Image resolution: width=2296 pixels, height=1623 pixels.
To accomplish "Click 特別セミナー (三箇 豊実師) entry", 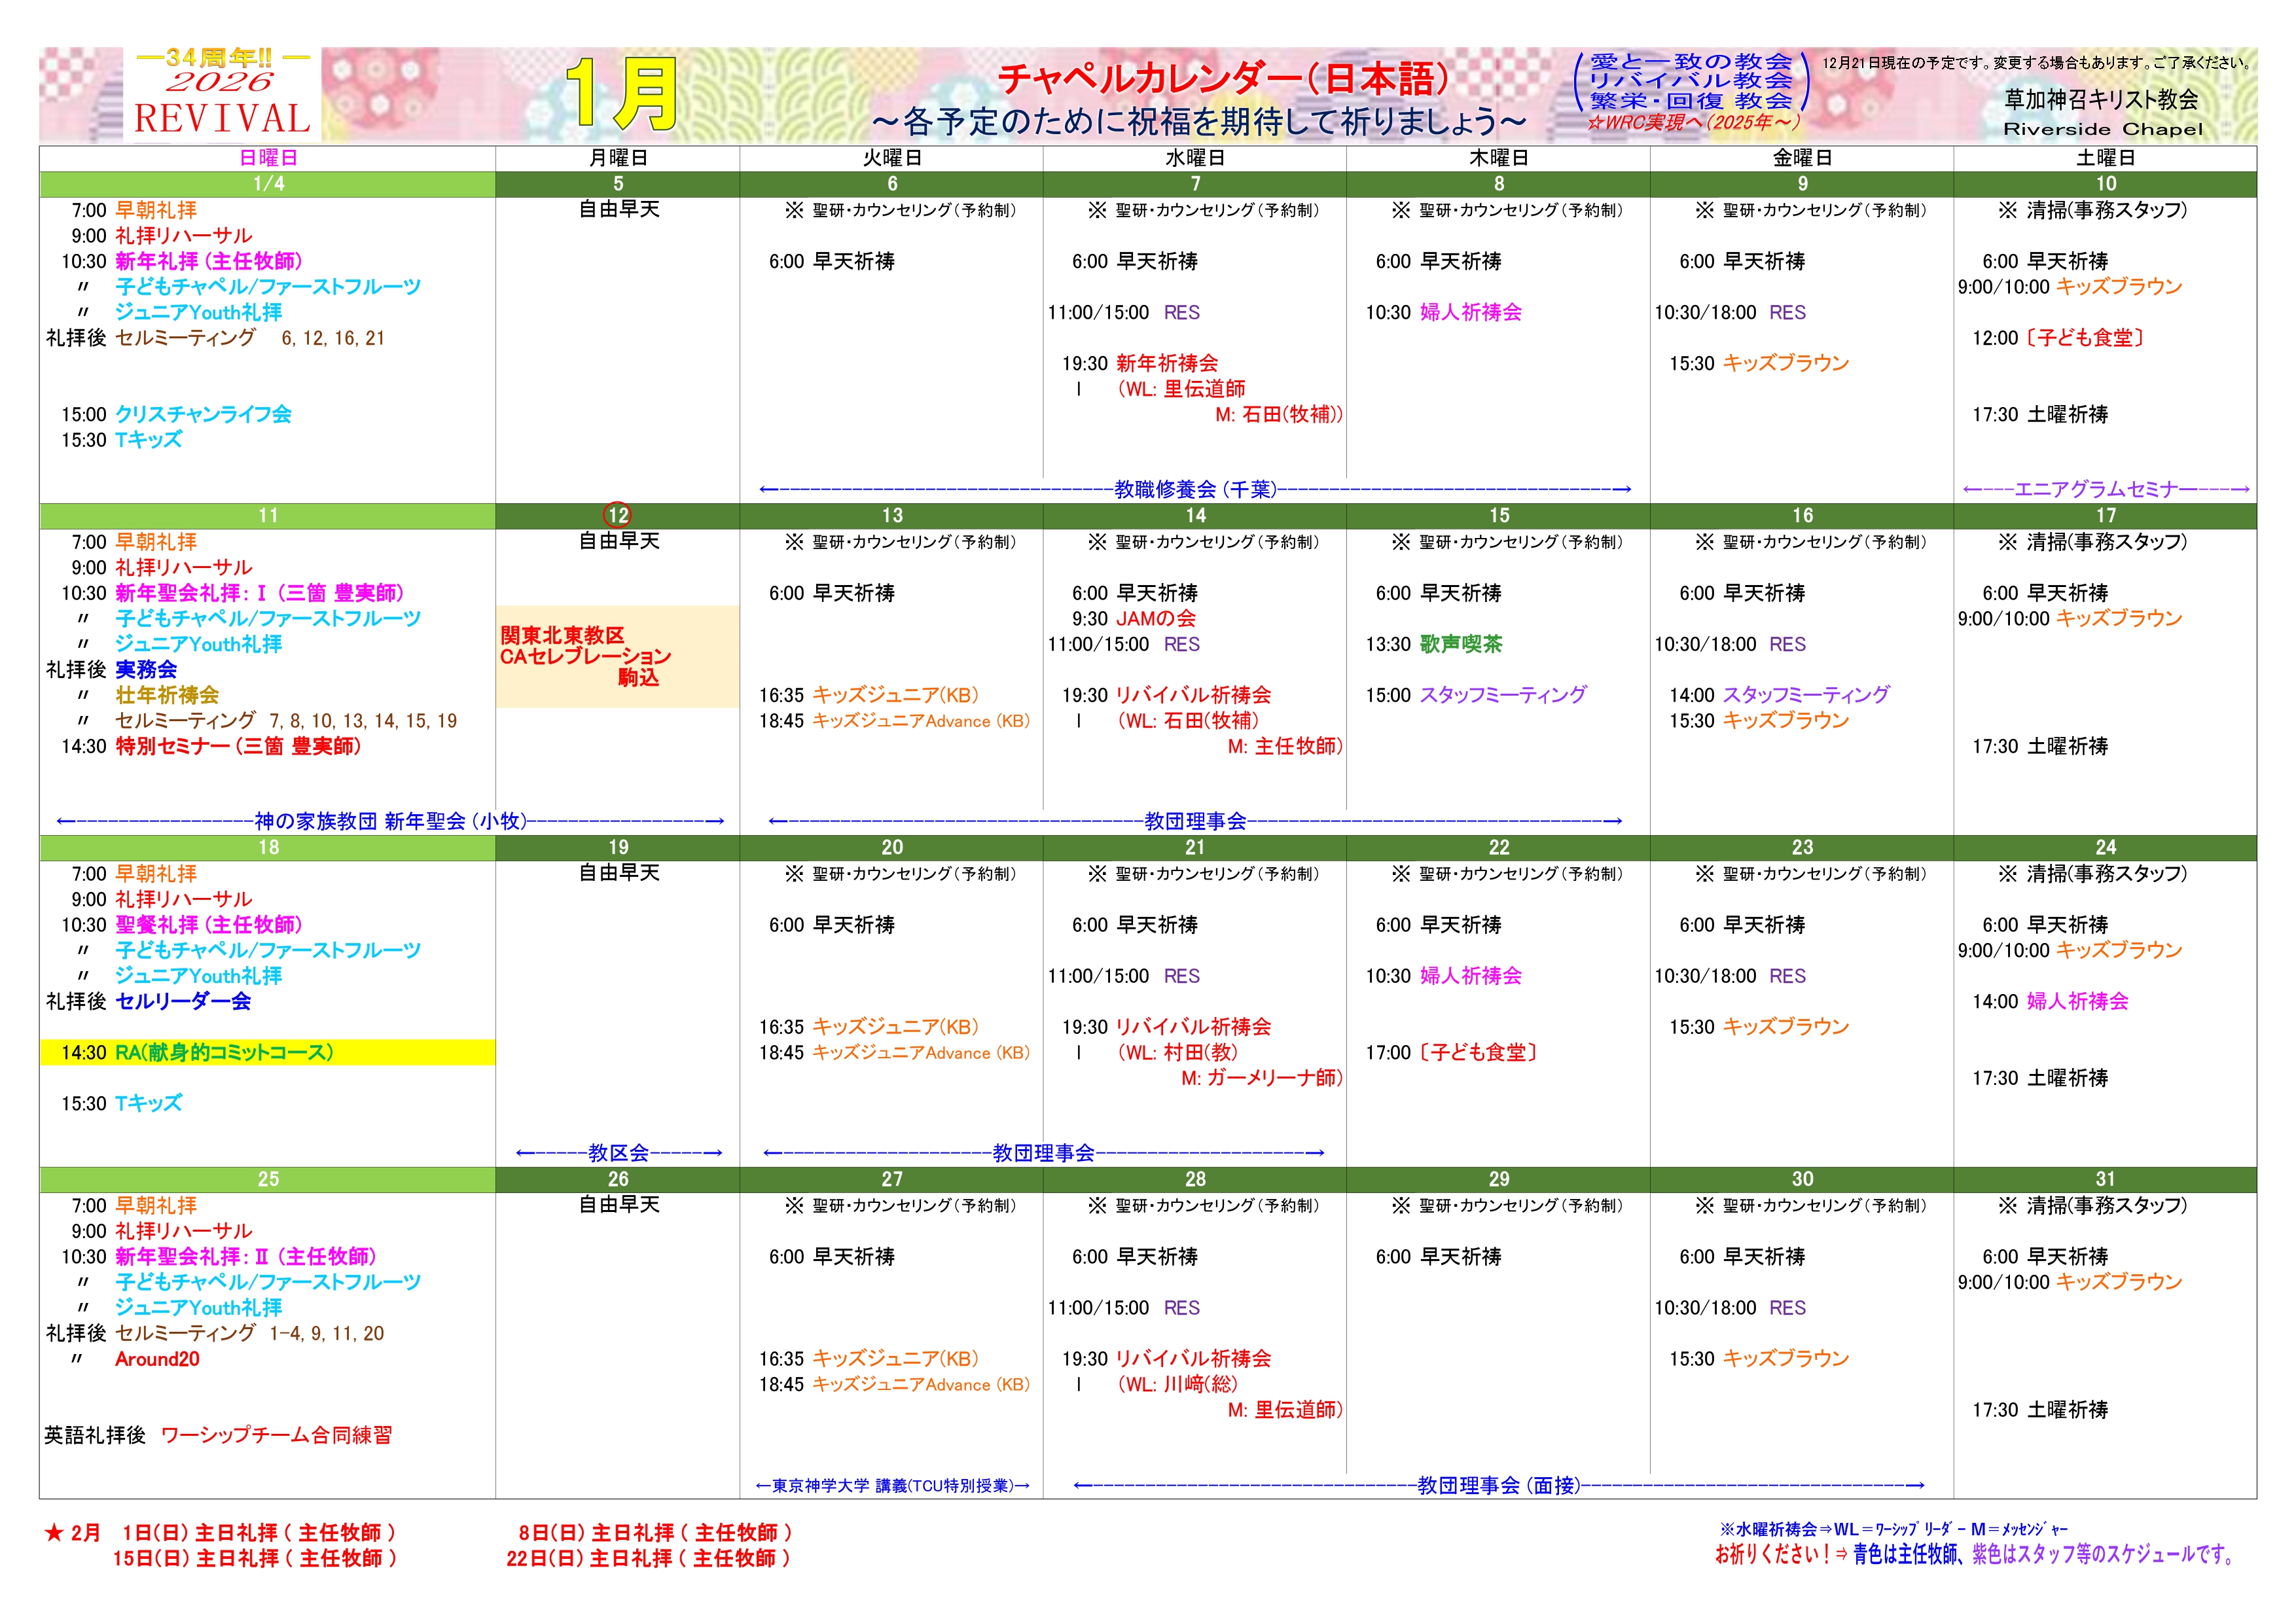I will pyautogui.click(x=238, y=746).
